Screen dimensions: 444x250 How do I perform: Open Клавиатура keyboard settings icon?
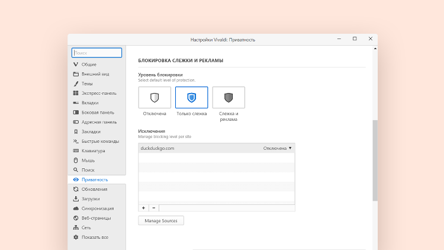[x=76, y=150]
